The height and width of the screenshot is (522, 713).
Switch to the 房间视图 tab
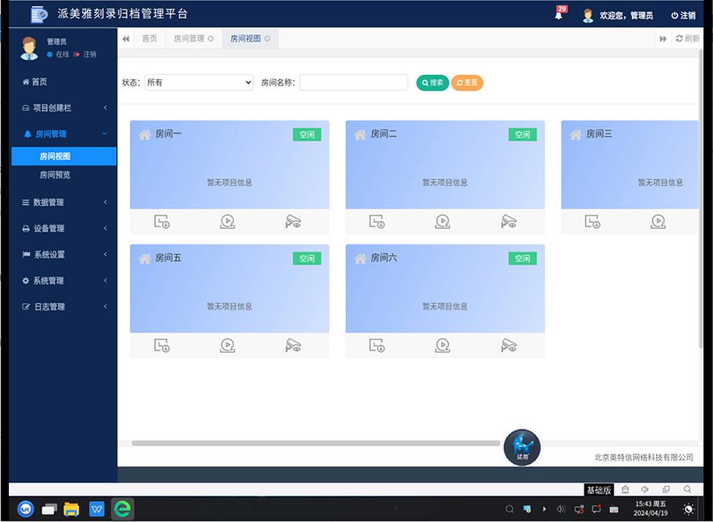pyautogui.click(x=245, y=38)
